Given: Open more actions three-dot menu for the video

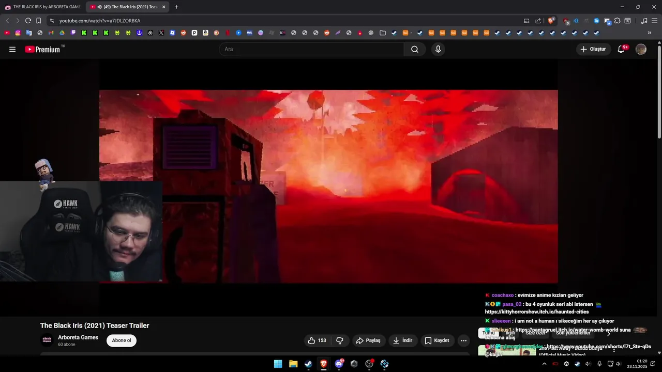Looking at the screenshot, I should (463, 340).
